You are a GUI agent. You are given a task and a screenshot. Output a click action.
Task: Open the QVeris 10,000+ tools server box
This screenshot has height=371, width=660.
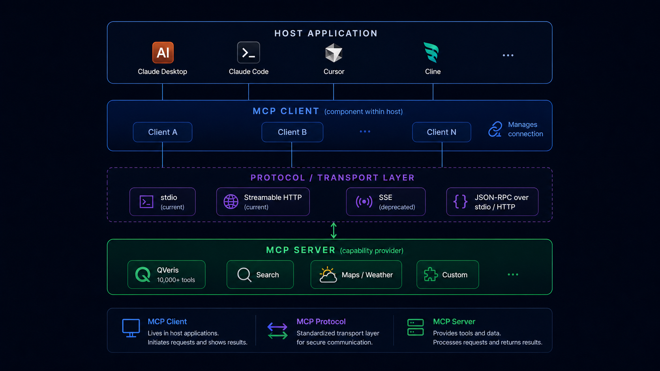click(x=167, y=274)
